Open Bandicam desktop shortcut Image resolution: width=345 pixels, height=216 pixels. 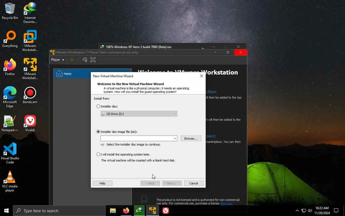coord(30,95)
